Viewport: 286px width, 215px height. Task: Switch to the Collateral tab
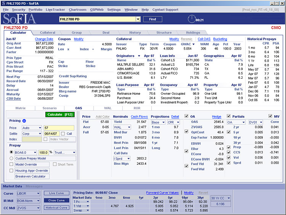click(x=48, y=33)
